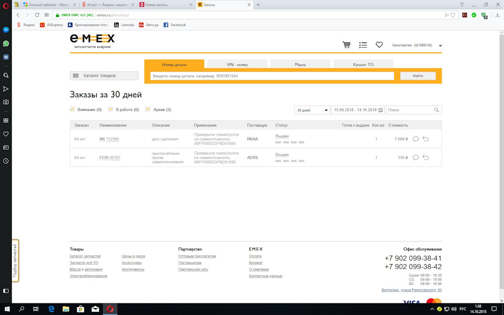Reload the page
This screenshot has width=504, height=315.
click(37, 15)
